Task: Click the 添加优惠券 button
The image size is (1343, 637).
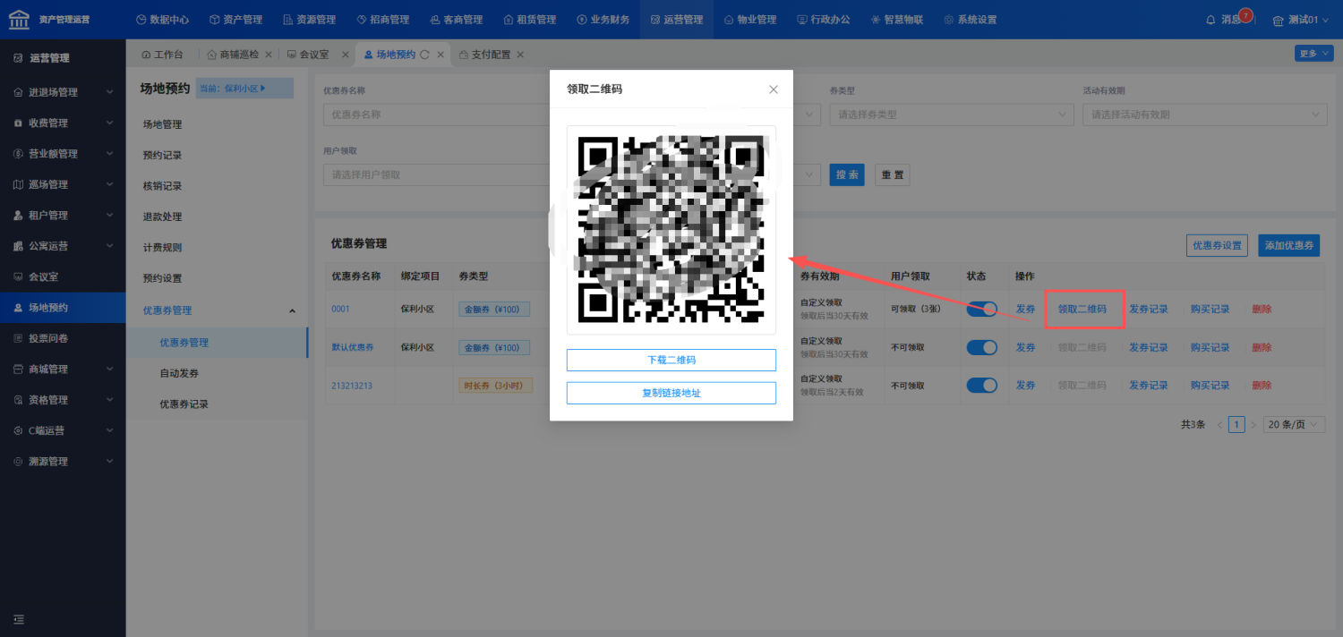Action: pyautogui.click(x=1288, y=245)
